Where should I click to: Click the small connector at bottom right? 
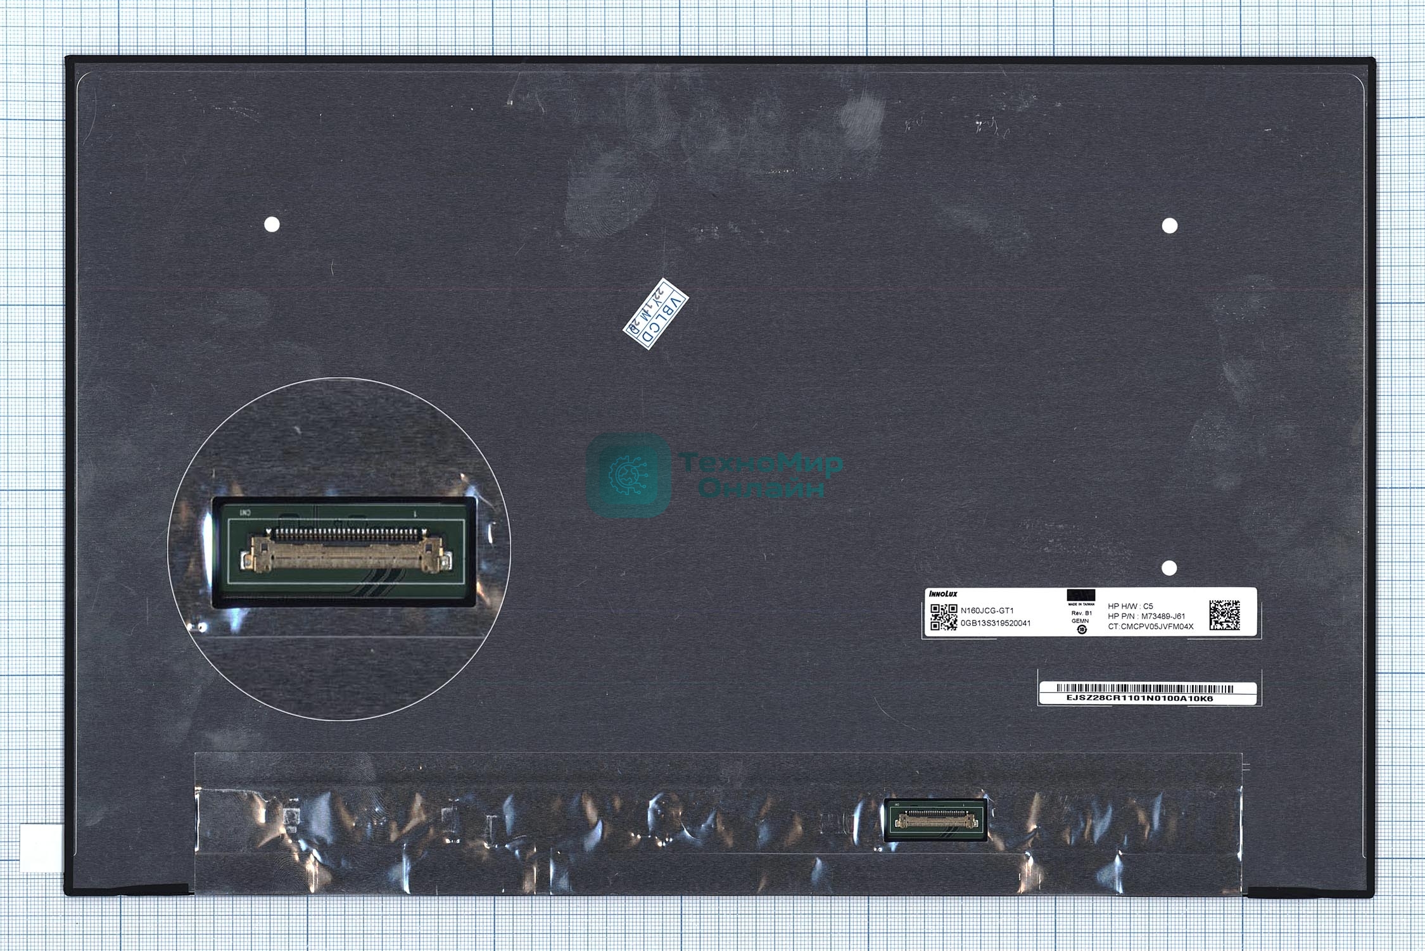tap(935, 821)
